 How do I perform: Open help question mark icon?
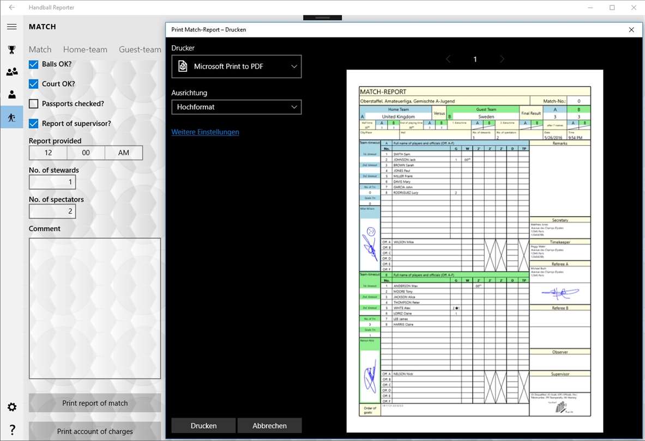pos(12,430)
